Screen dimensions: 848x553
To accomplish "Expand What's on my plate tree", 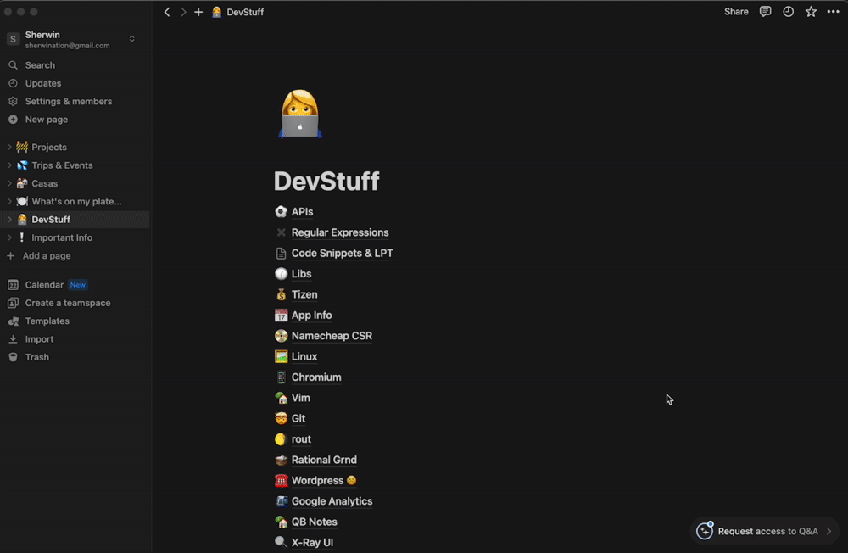I will [x=9, y=201].
